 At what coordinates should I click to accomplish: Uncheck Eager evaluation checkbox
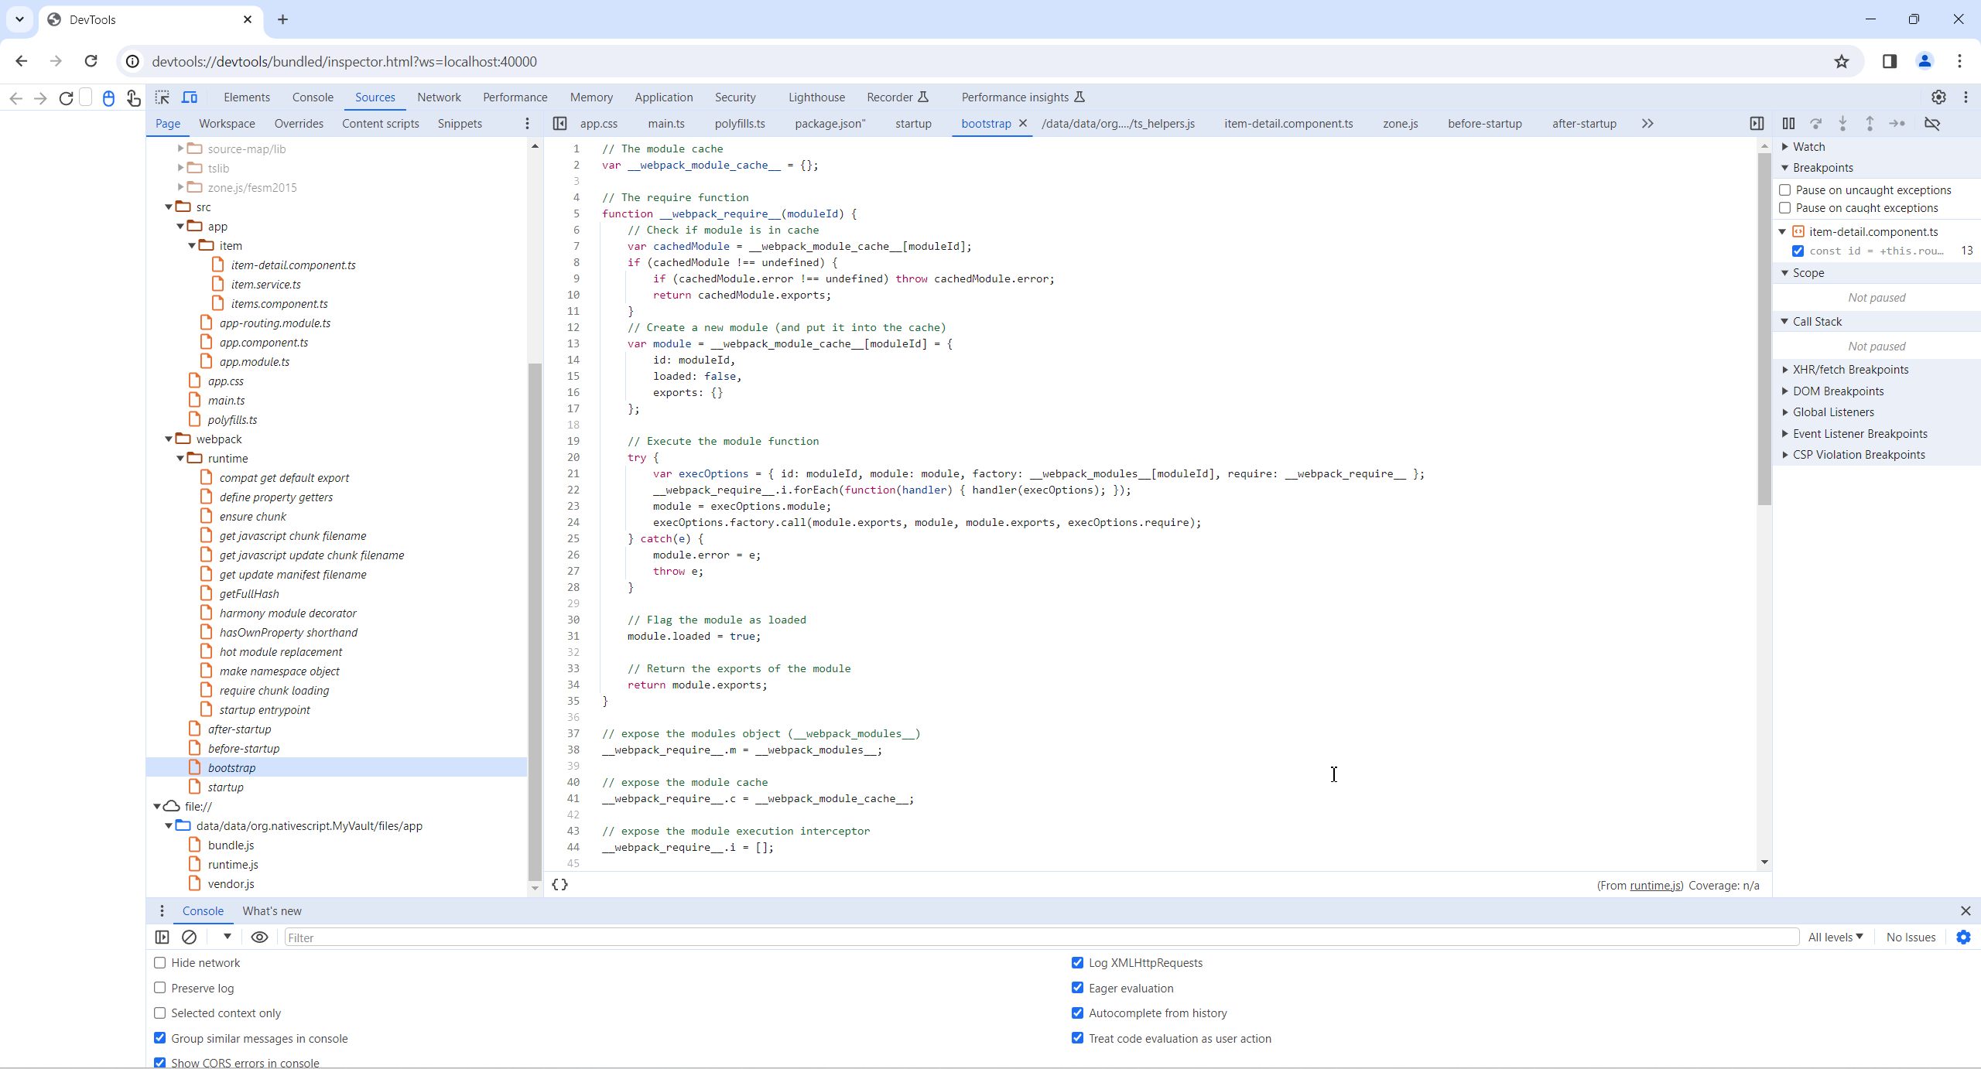1077,988
